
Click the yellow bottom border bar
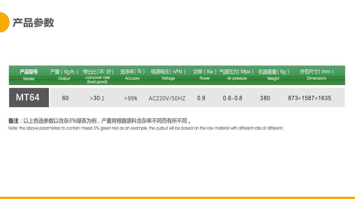point(177,198)
